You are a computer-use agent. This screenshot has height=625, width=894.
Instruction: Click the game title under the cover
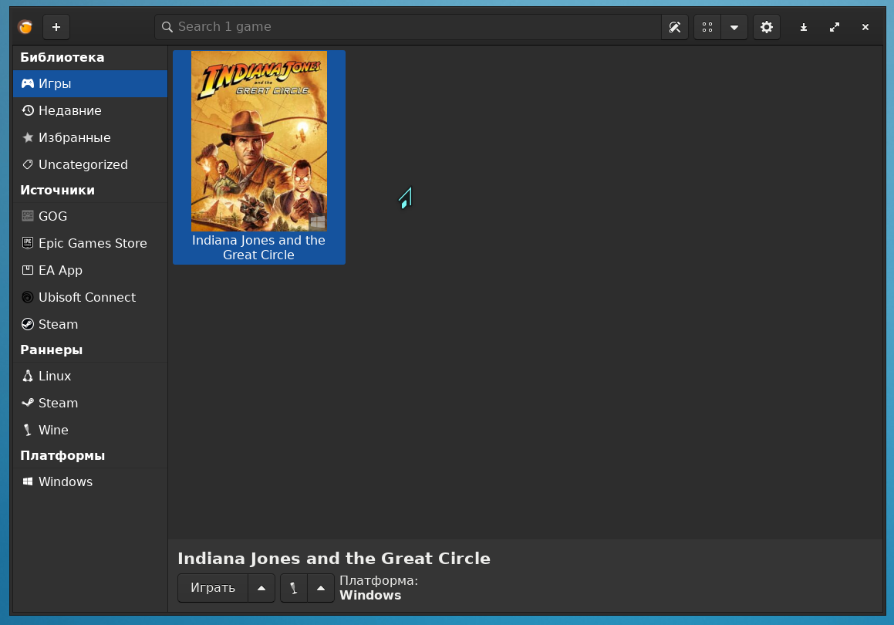[259, 248]
